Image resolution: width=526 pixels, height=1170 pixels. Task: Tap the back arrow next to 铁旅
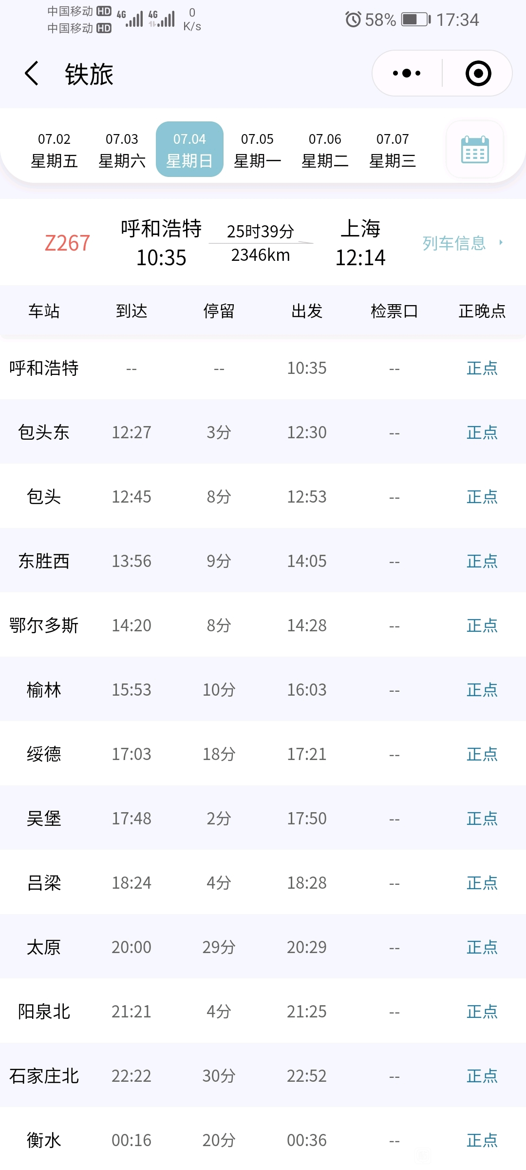[x=32, y=74]
